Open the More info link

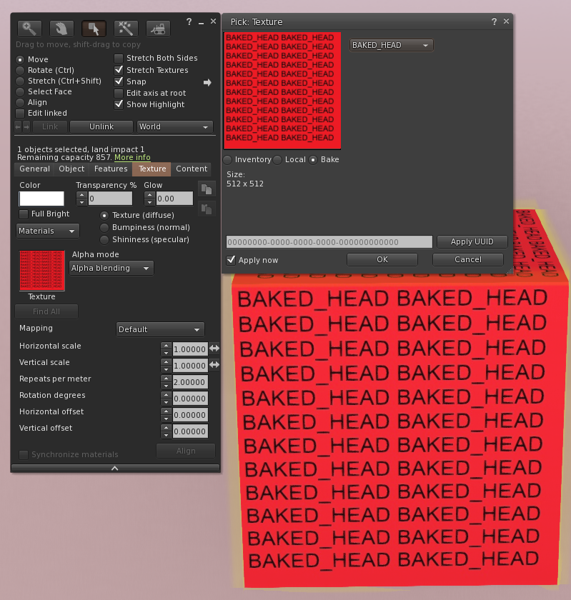pyautogui.click(x=132, y=157)
